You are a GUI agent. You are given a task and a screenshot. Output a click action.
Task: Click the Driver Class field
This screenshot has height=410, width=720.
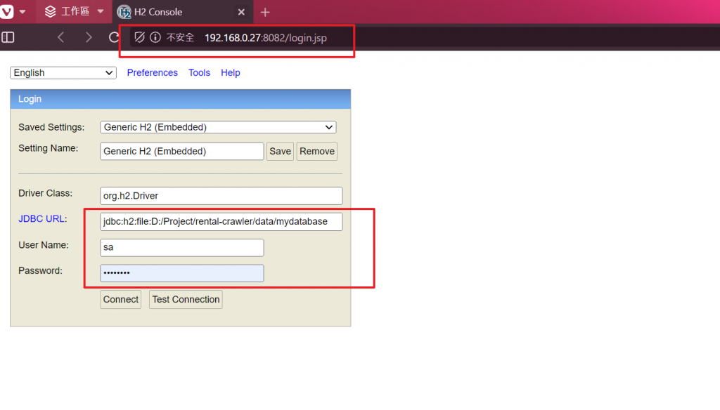coord(221,196)
